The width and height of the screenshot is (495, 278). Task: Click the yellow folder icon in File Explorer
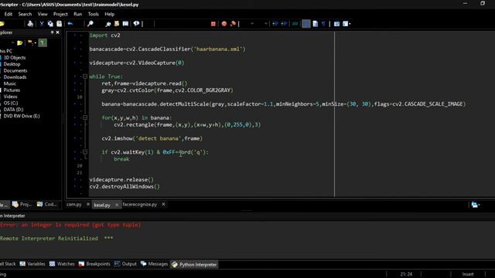click(x=20, y=43)
